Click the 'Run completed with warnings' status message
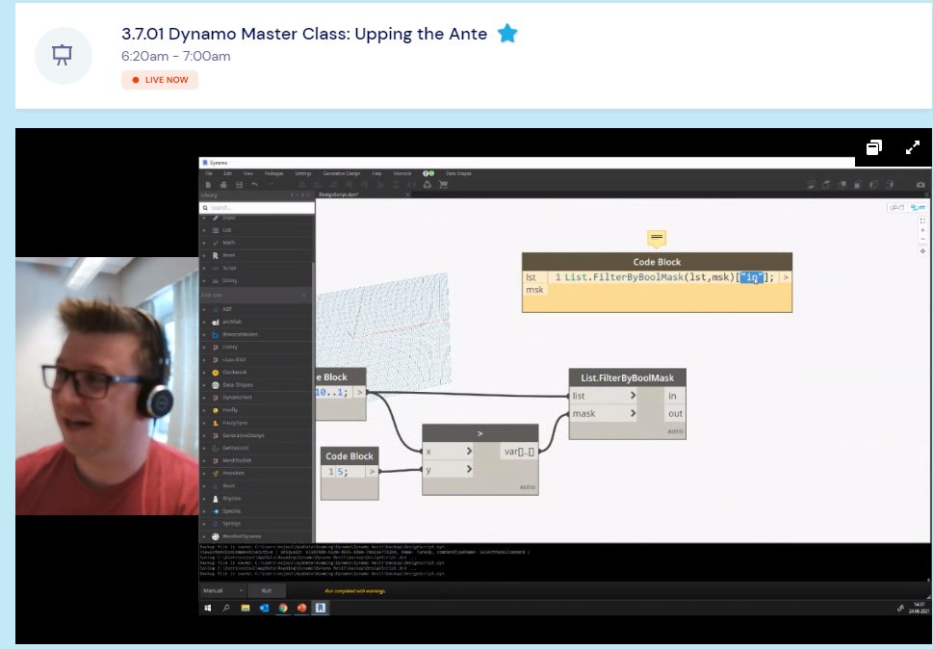Screen dimensions: 933x649 (x=355, y=591)
